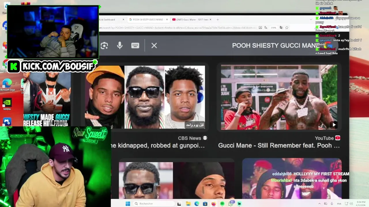Open 'Gucci Mane - Still Remember feat. Pooh' link

[279, 145]
